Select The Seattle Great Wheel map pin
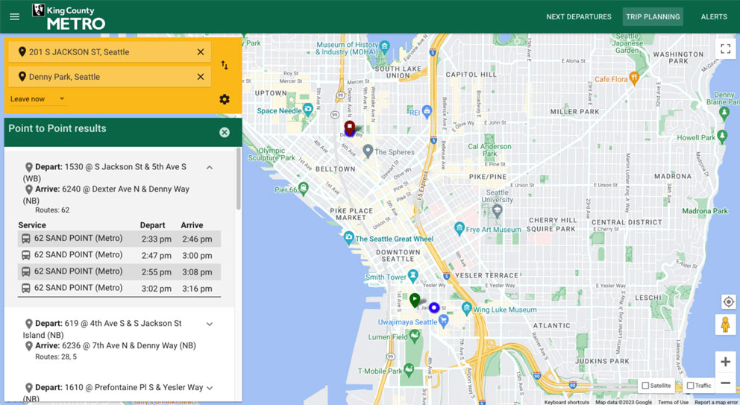 (x=349, y=237)
